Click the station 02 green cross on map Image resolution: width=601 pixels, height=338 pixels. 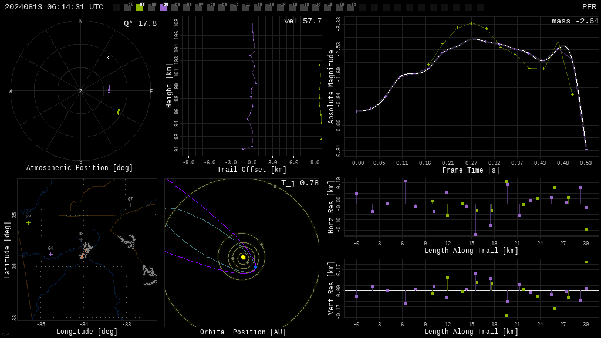point(28,222)
